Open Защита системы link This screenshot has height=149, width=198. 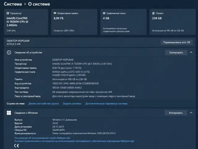[x=72, y=103]
